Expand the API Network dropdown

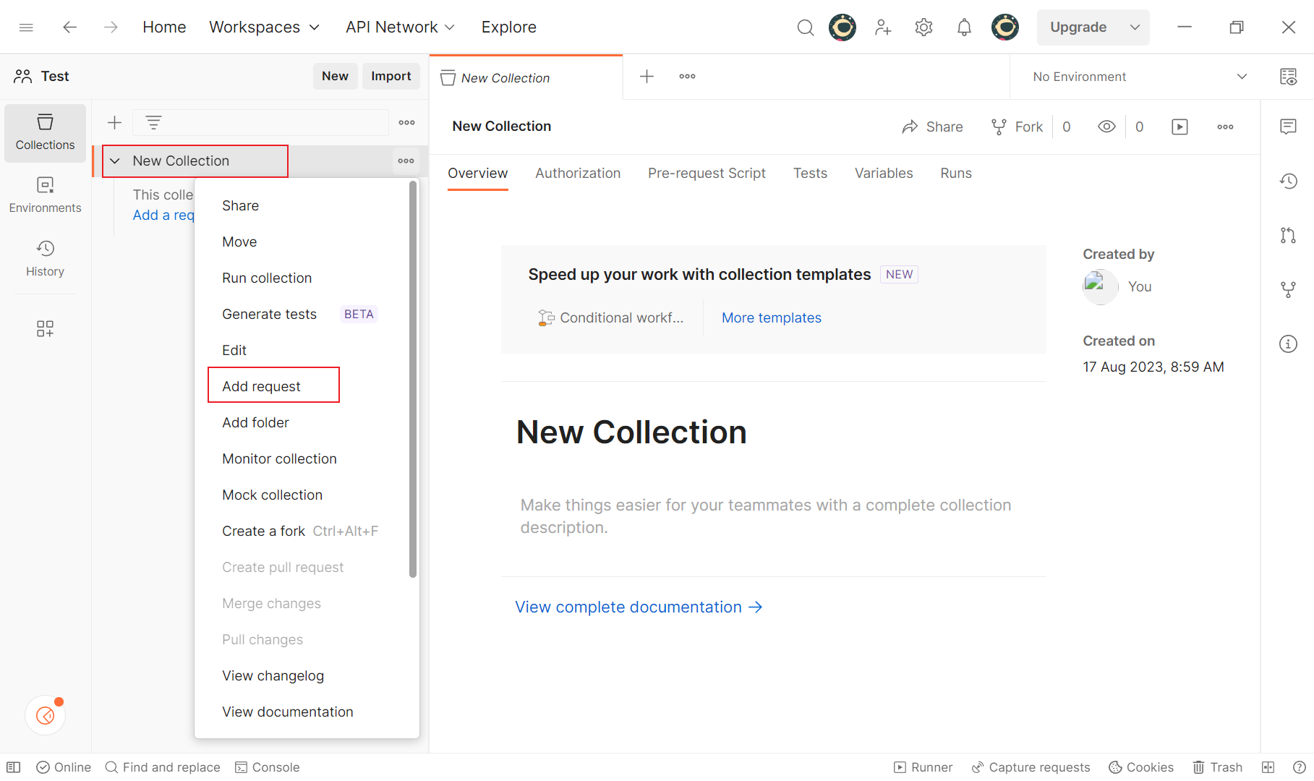[x=400, y=27]
